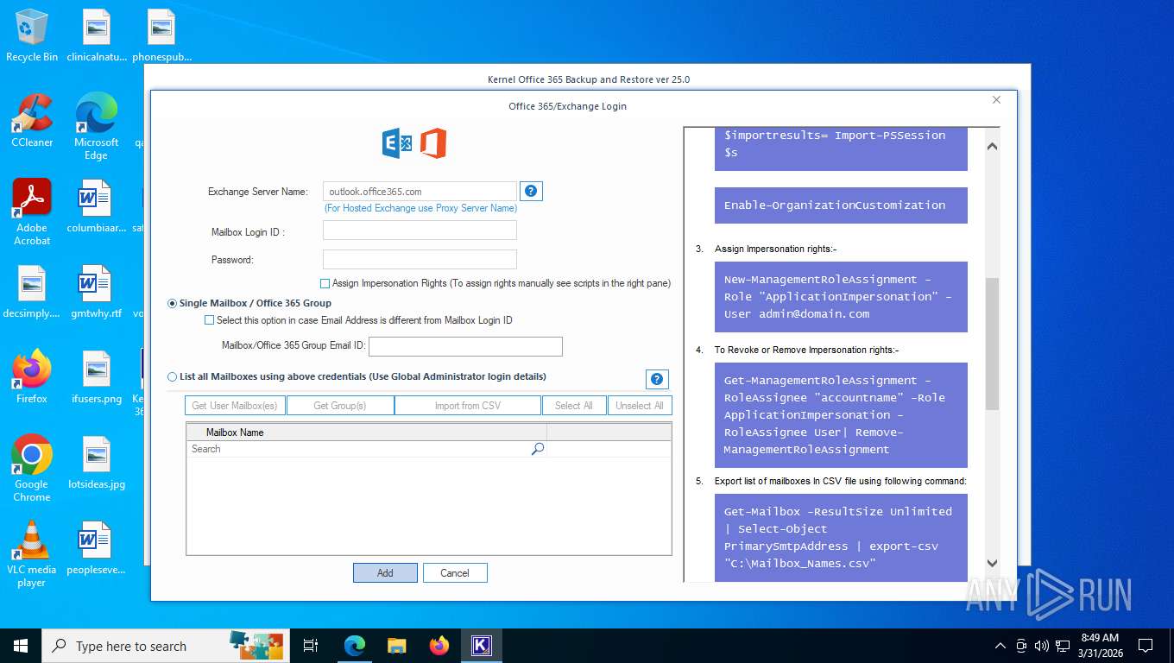The width and height of the screenshot is (1174, 663).
Task: Select decsimply... file on desktop
Action: 32,293
